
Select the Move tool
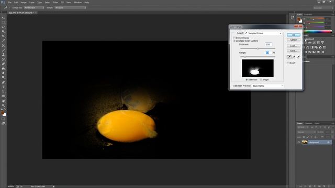pyautogui.click(x=3, y=18)
